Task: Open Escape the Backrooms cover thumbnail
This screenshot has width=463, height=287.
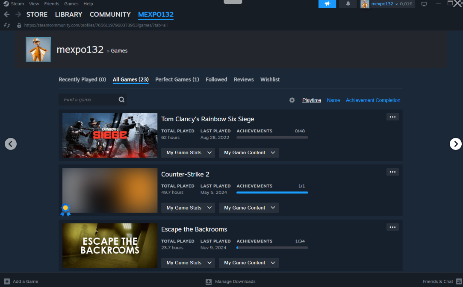Action: pos(110,246)
